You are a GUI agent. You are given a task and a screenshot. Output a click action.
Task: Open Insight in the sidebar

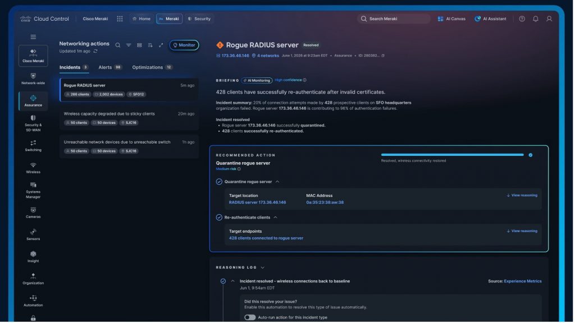pos(33,257)
